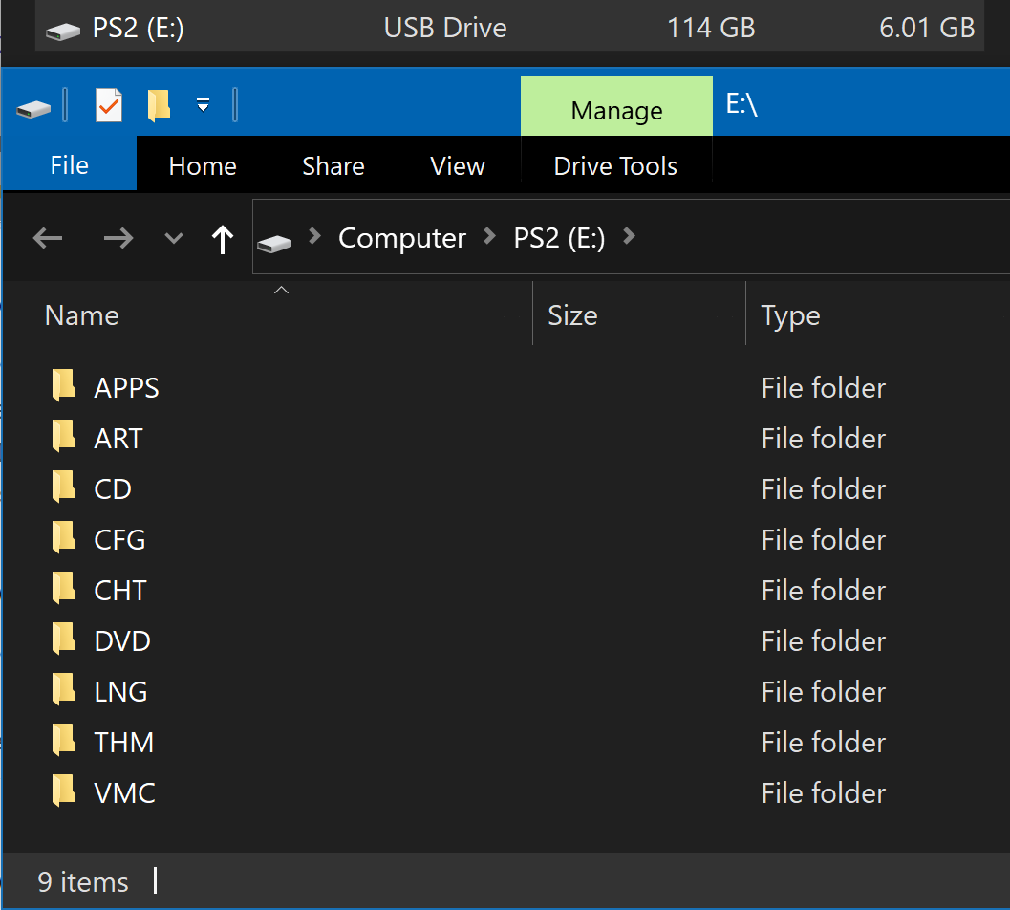The width and height of the screenshot is (1010, 910).
Task: Click the New folder quick access icon
Action: [x=159, y=105]
